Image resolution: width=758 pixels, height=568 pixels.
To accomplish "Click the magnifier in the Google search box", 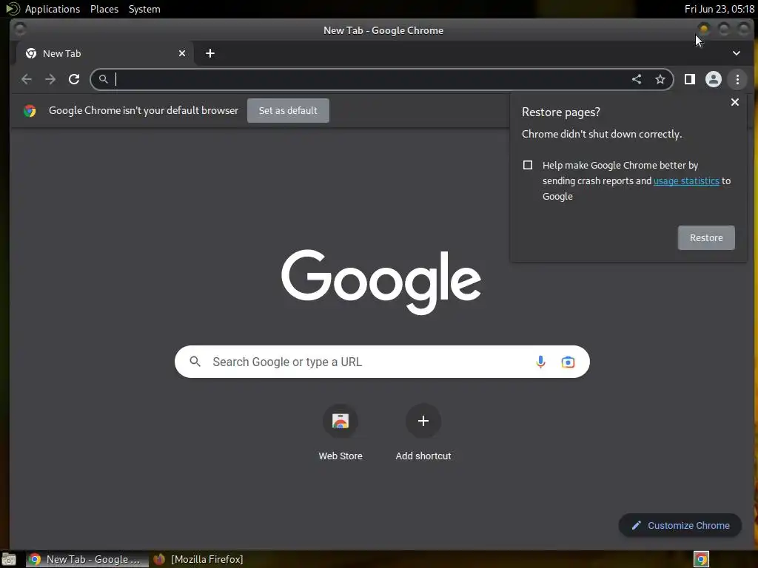I will pyautogui.click(x=195, y=361).
